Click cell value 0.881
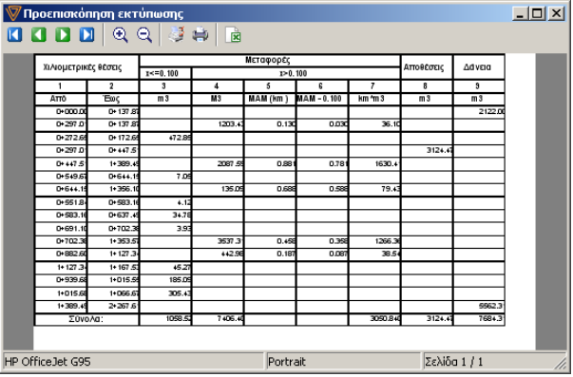 click(x=286, y=164)
